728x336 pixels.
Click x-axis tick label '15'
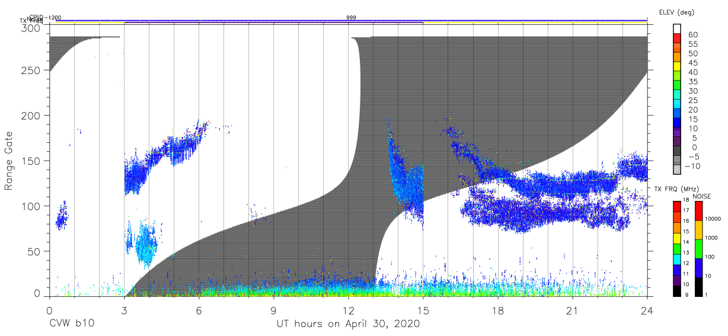pos(423,310)
